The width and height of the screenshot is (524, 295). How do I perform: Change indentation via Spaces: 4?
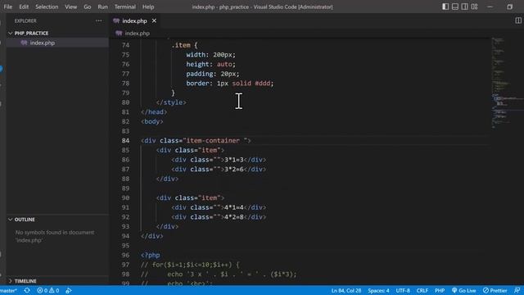tap(378, 290)
